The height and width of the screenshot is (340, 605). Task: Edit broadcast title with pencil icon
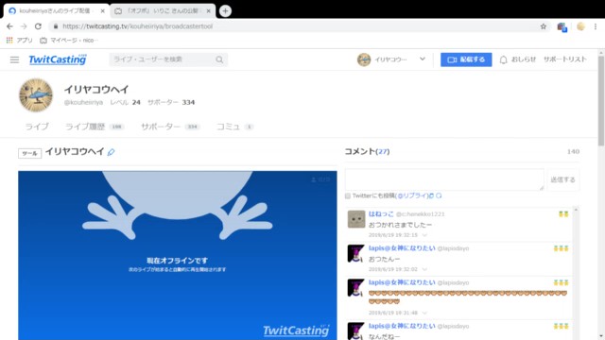point(112,152)
